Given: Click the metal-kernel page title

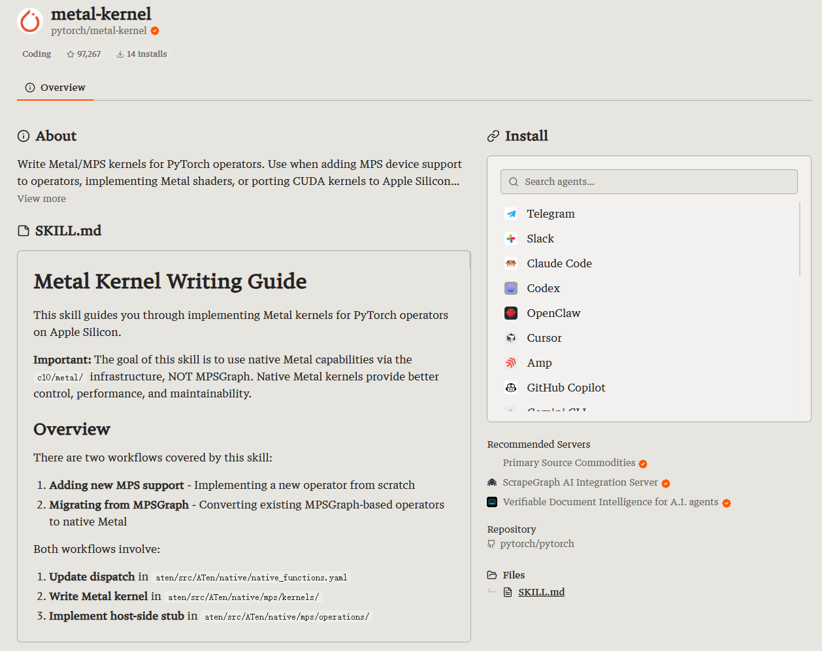Looking at the screenshot, I should click(x=101, y=14).
